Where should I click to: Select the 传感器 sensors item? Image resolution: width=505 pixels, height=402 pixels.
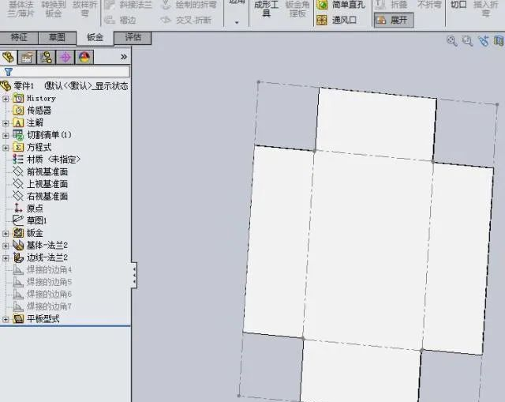[39, 111]
